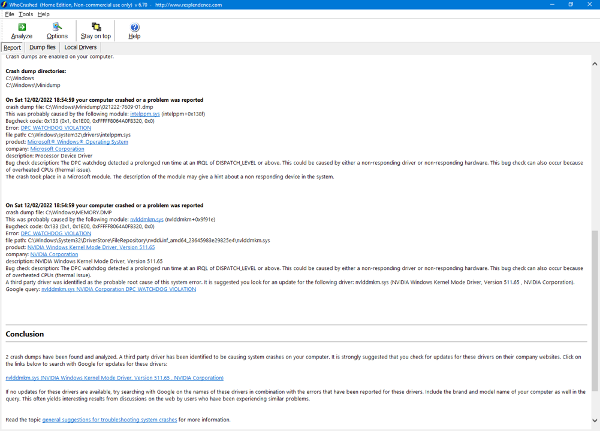Click the C:\Windows\Minidump directory text

pos(33,85)
